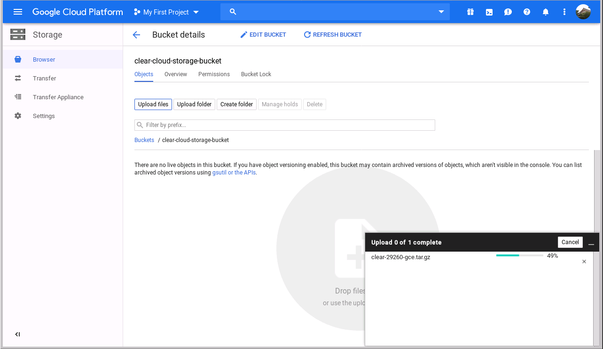
Task: Open Transfer Appliance in the sidebar
Action: (63, 97)
